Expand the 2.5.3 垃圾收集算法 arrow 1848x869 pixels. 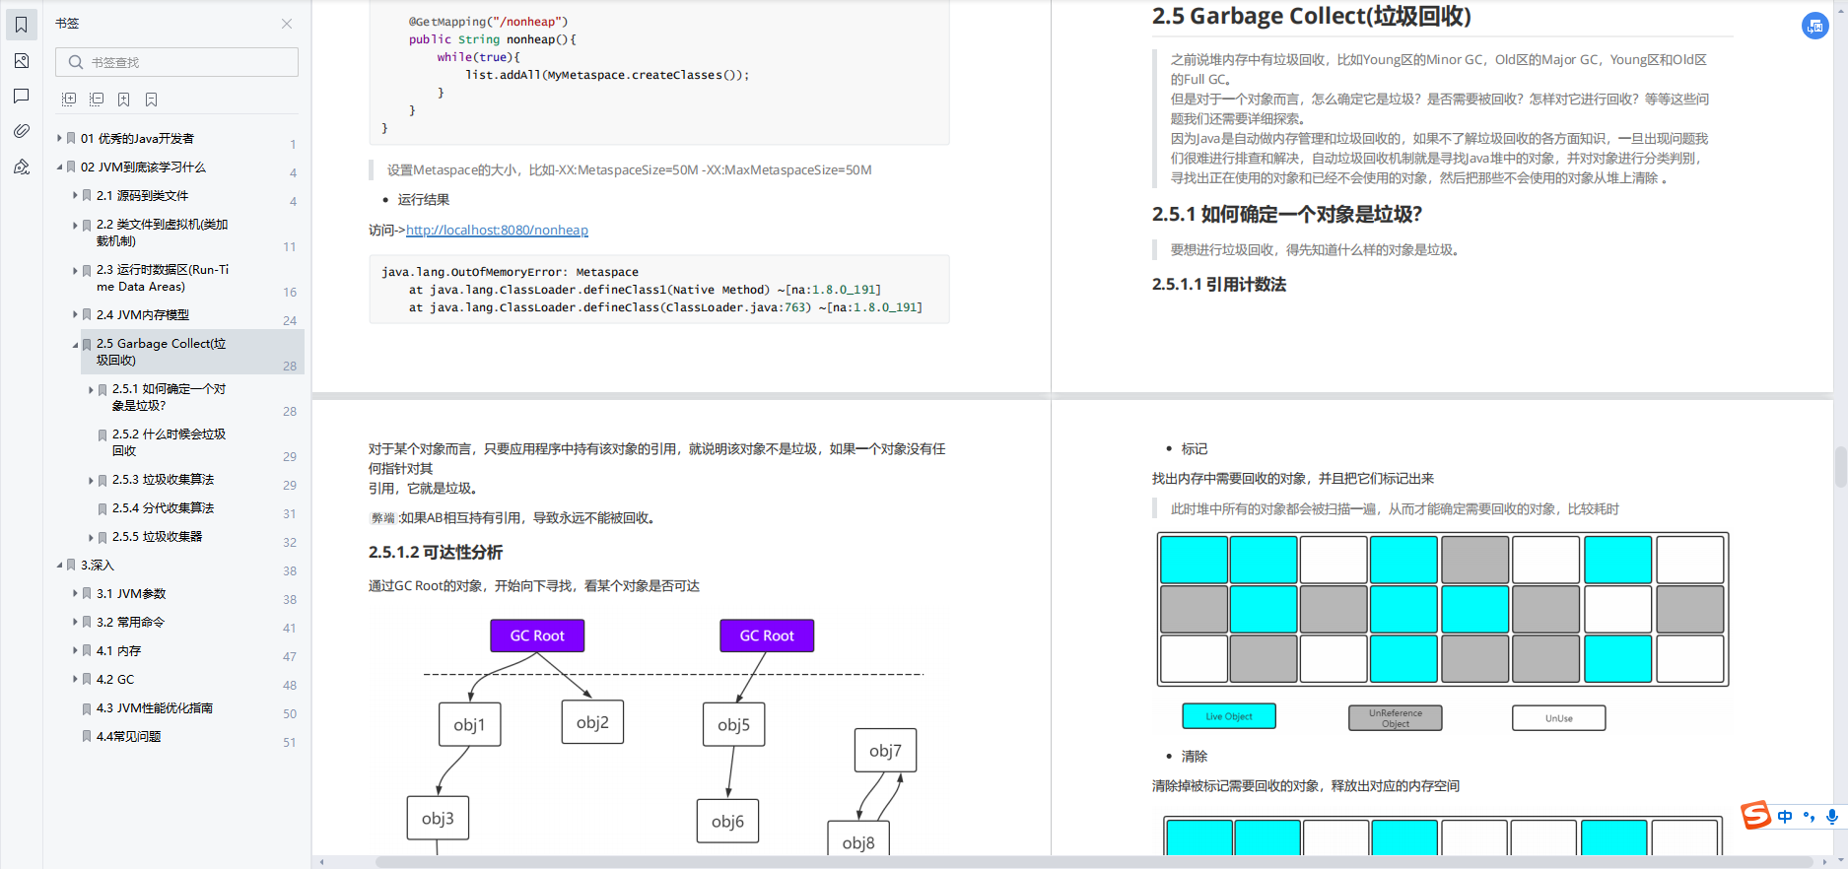point(91,480)
